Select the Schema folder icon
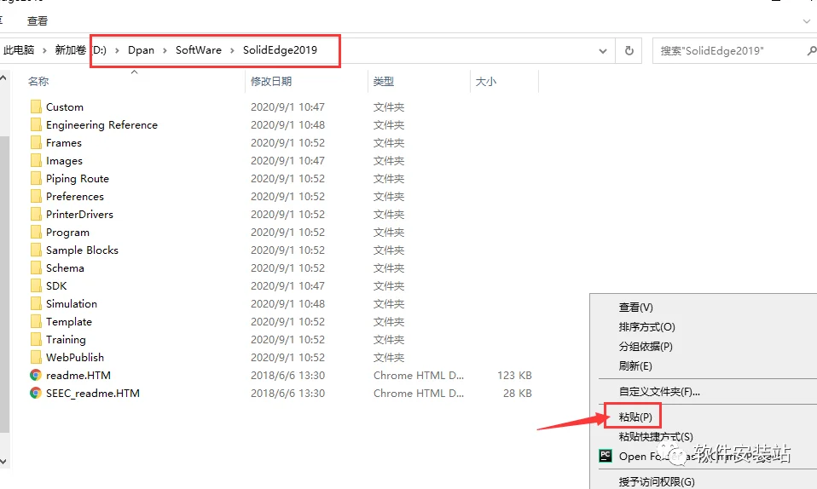 point(36,268)
